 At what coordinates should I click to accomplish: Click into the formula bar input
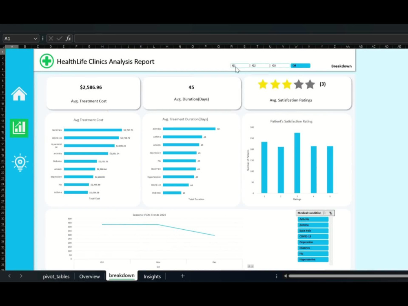pyautogui.click(x=241, y=38)
